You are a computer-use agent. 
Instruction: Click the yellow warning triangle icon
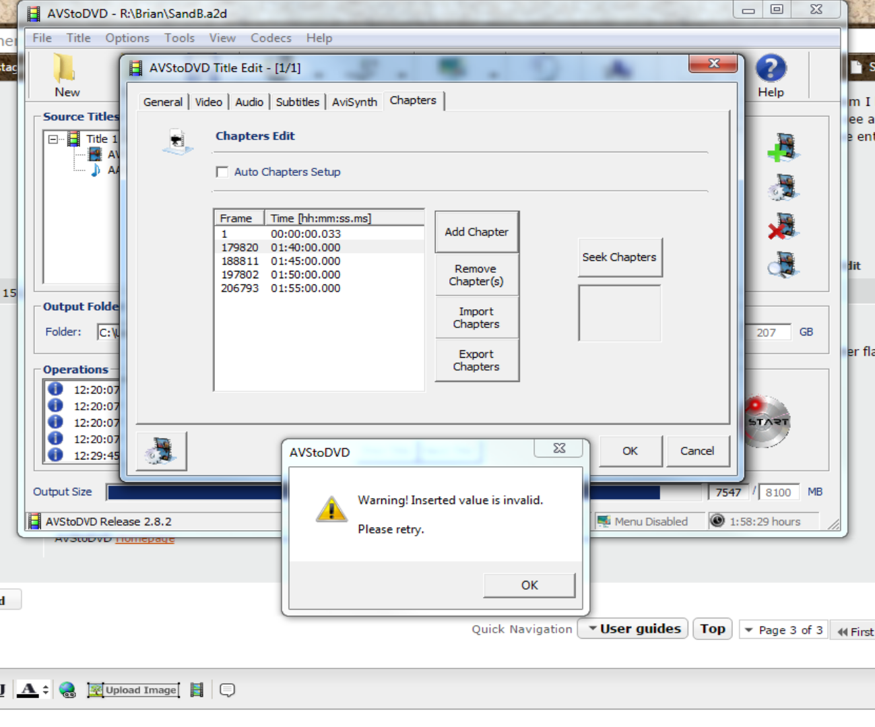coord(331,509)
